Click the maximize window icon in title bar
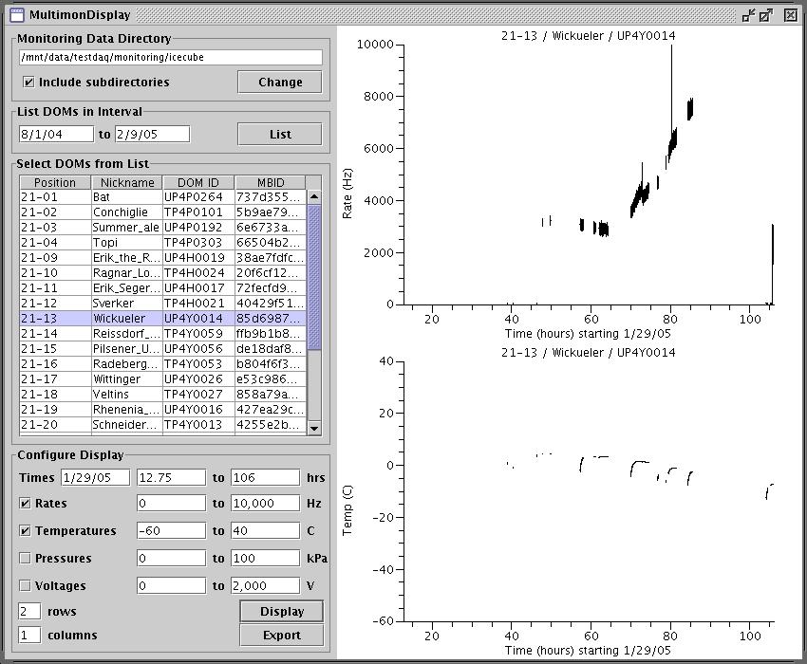 [766, 15]
